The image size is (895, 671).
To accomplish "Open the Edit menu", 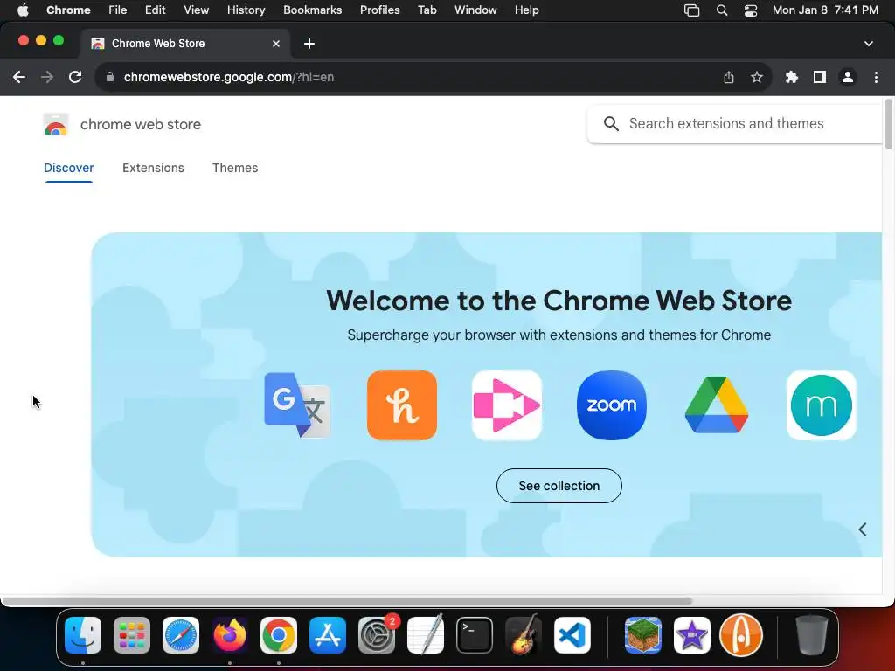I will (156, 10).
